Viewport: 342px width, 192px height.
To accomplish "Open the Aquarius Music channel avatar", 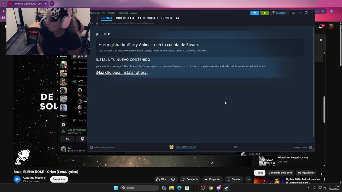I will coord(17,179).
